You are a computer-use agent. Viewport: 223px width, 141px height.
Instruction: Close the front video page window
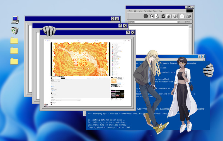[133, 33]
